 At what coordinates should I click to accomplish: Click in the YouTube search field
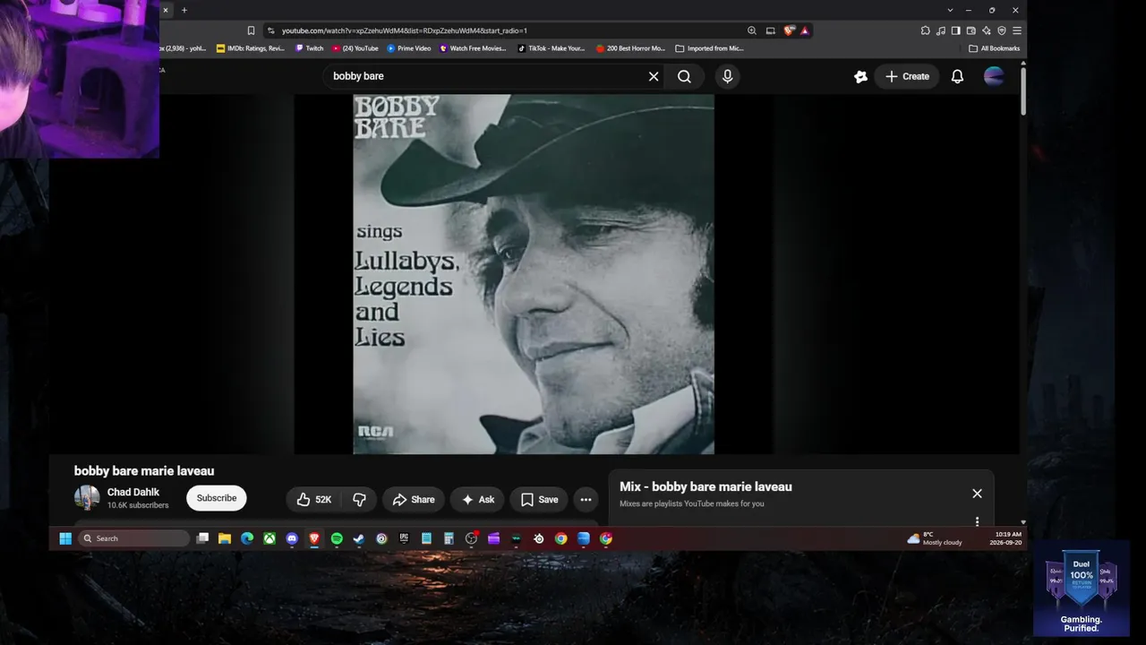(483, 76)
